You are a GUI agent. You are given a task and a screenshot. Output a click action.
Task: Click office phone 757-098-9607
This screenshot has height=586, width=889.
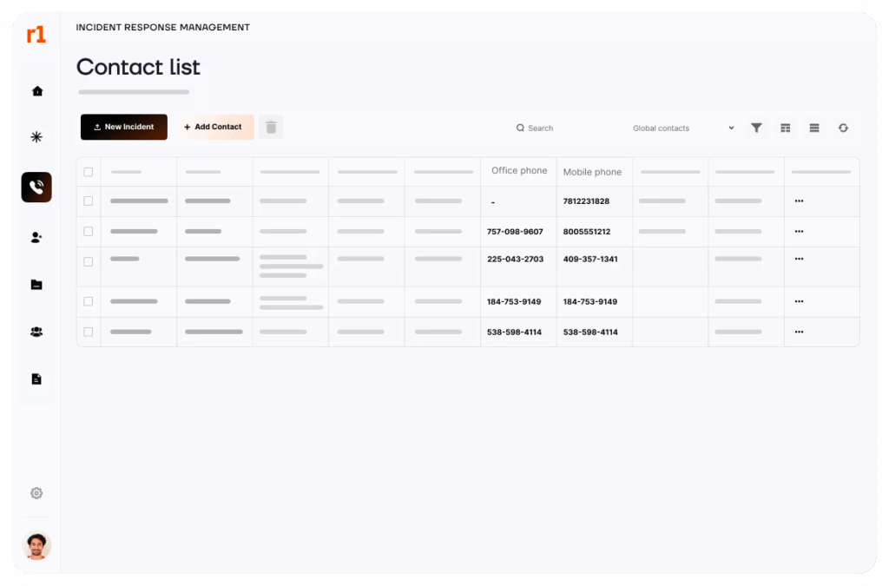click(515, 231)
